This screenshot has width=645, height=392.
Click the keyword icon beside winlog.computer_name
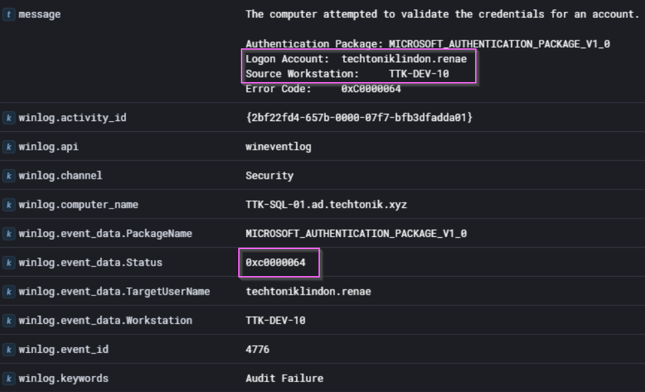point(9,205)
